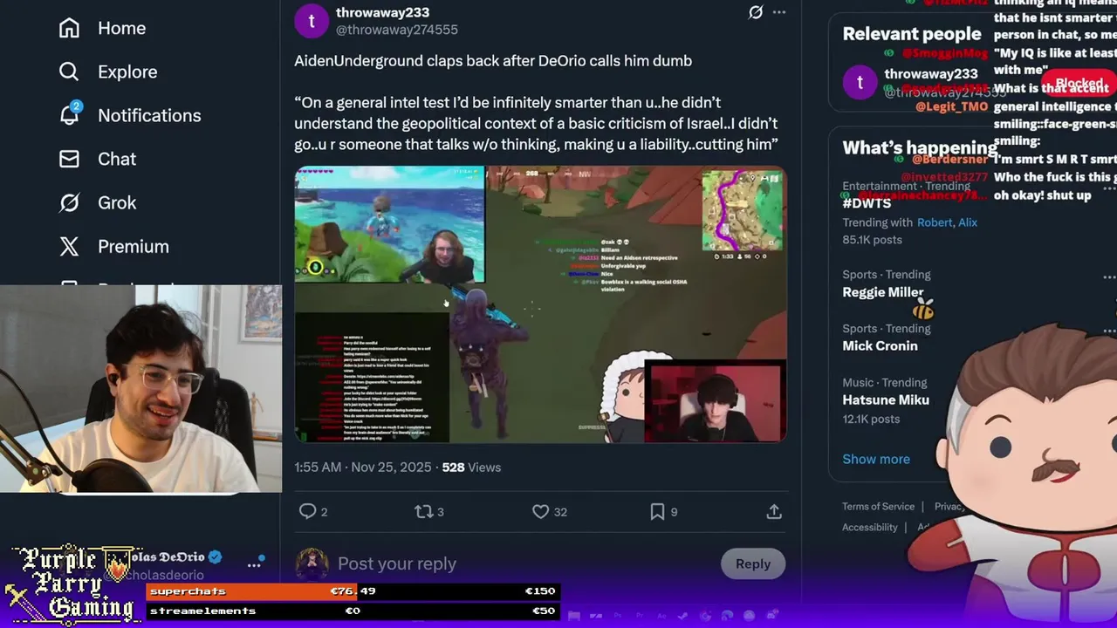
Task: Open Terms of Service footer link
Action: pos(878,506)
